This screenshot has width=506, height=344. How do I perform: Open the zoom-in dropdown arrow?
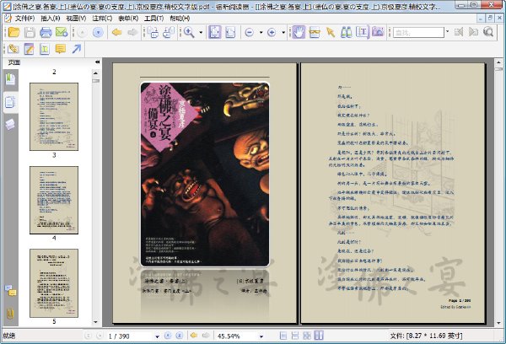click(x=283, y=32)
